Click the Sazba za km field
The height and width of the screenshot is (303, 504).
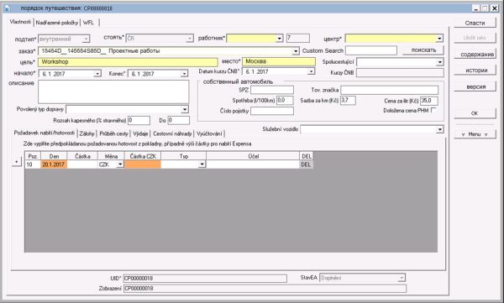pyautogui.click(x=348, y=101)
